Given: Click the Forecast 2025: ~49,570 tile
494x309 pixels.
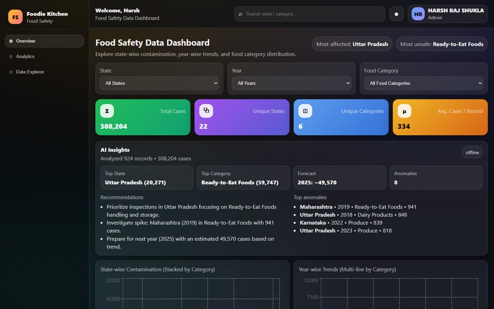Looking at the screenshot, I should 340,178.
